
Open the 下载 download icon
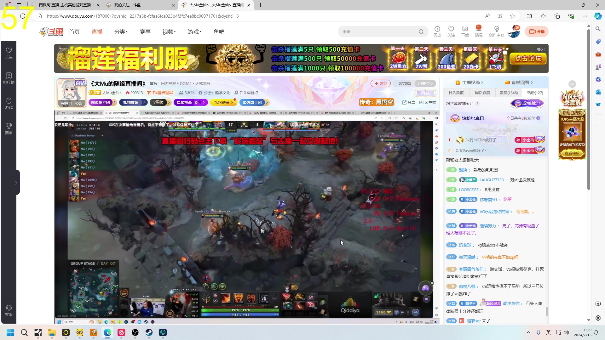point(465,31)
